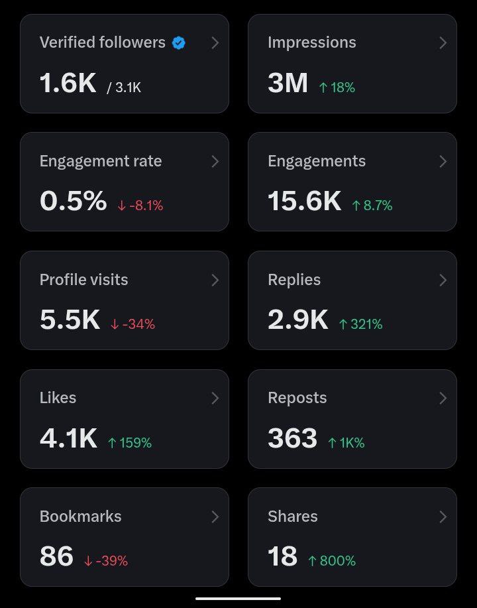Expand the Verified followers chevron arrow

pyautogui.click(x=215, y=43)
